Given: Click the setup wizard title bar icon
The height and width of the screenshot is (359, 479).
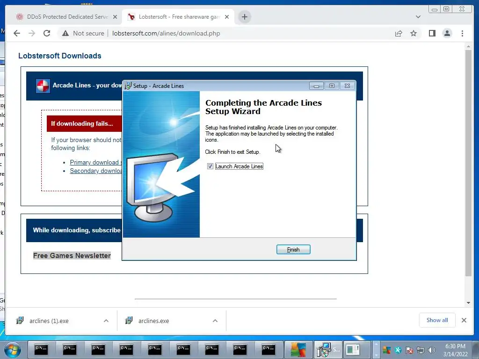Looking at the screenshot, I should 128,86.
